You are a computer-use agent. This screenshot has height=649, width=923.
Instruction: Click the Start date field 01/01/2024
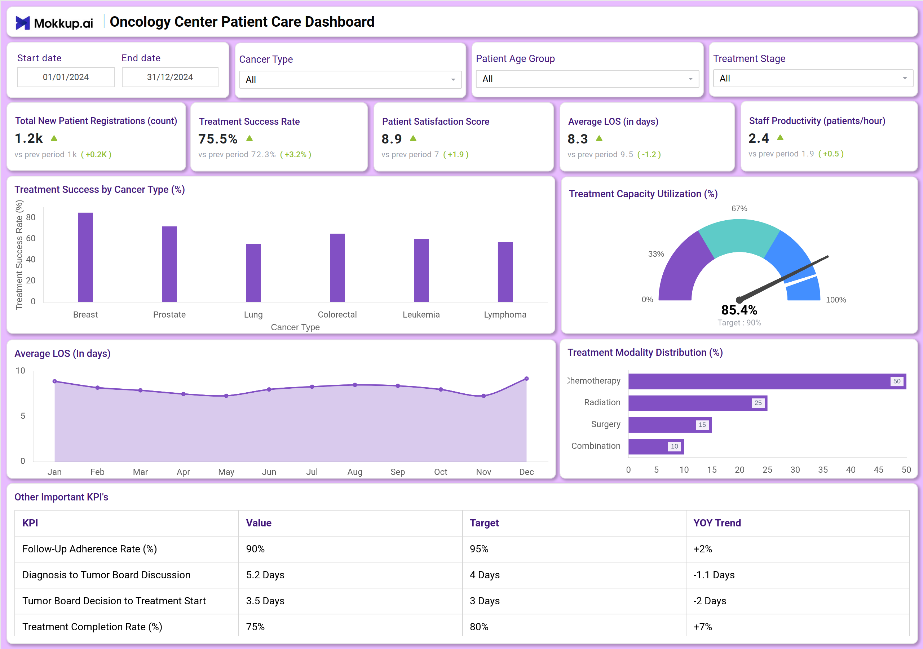pyautogui.click(x=66, y=77)
